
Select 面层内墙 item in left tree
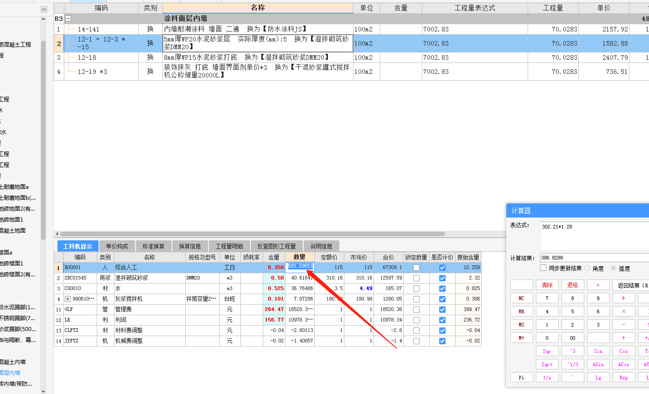coord(10,373)
